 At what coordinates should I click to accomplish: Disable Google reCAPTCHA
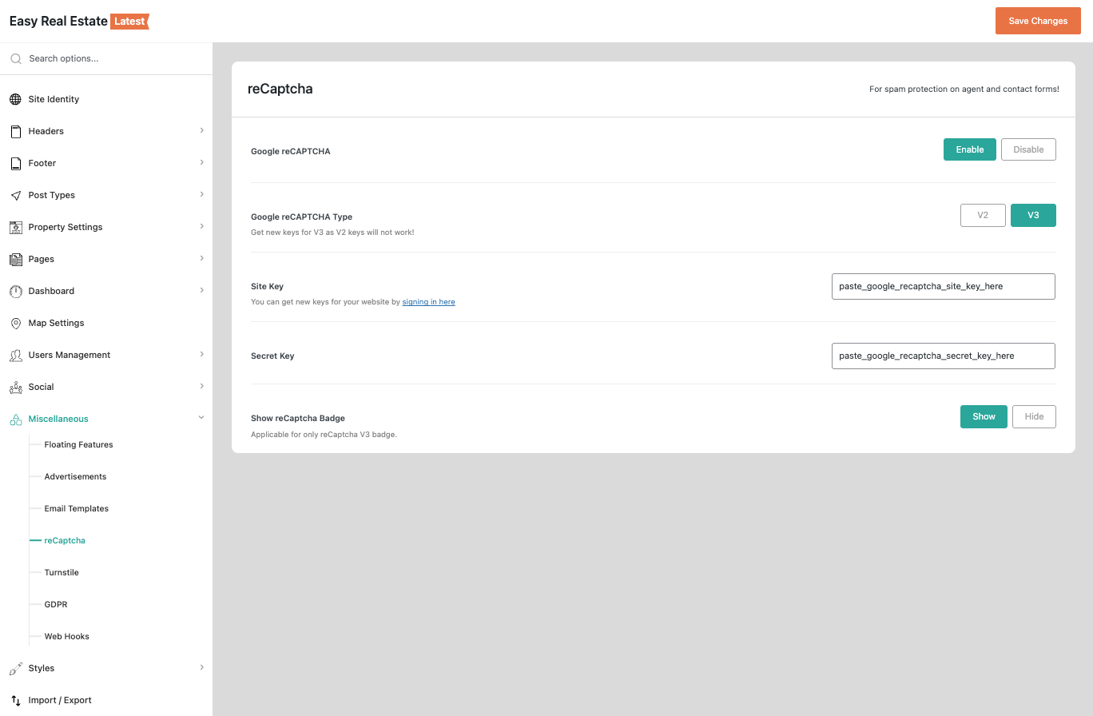[x=1028, y=149]
